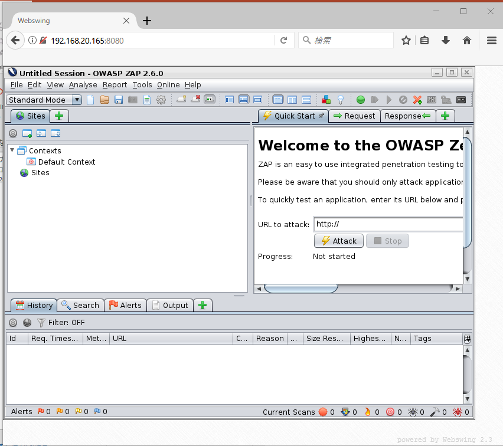The image size is (503, 446).
Task: Click the Open Session folder icon
Action: 104,100
